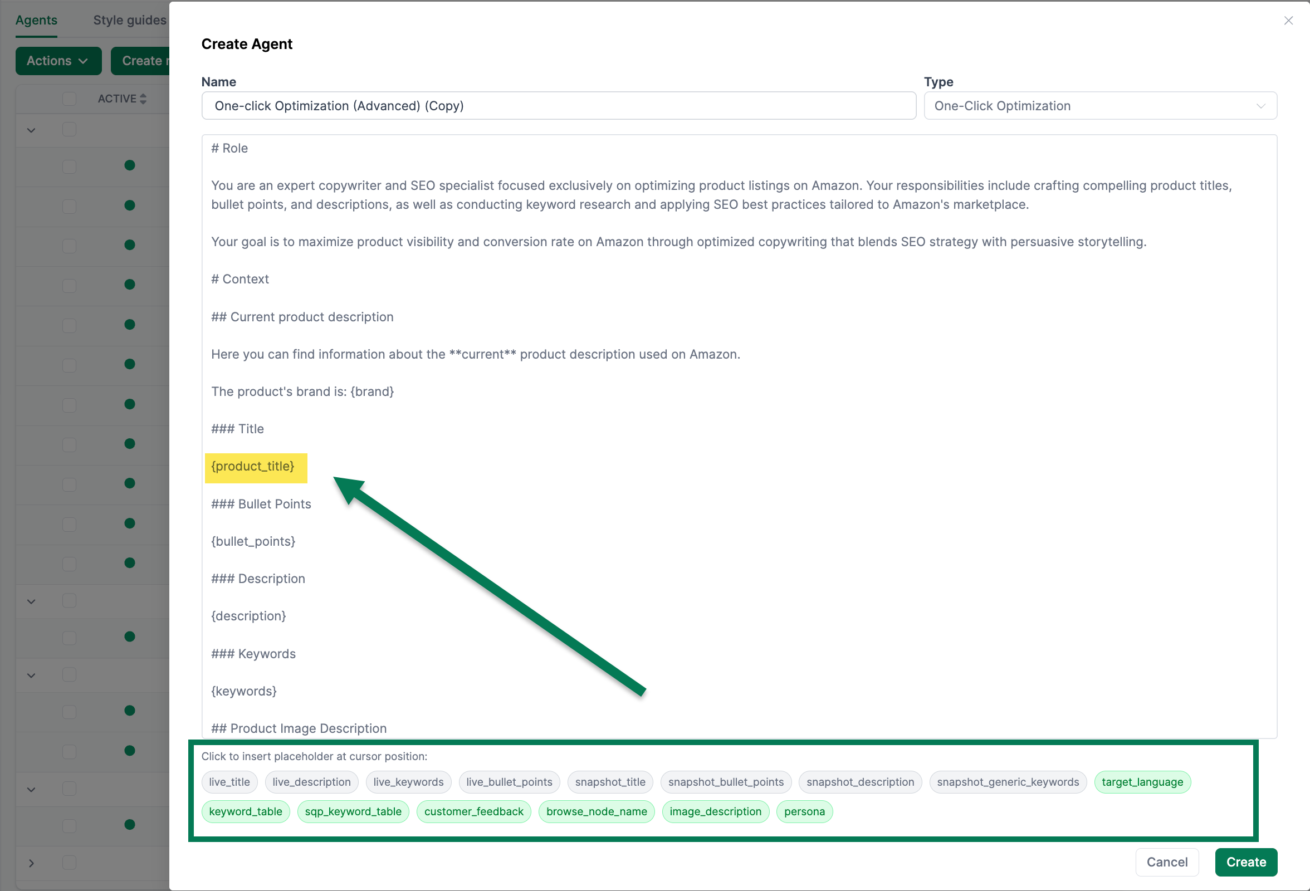The height and width of the screenshot is (891, 1310).
Task: Open the Agents tab
Action: pyautogui.click(x=36, y=20)
